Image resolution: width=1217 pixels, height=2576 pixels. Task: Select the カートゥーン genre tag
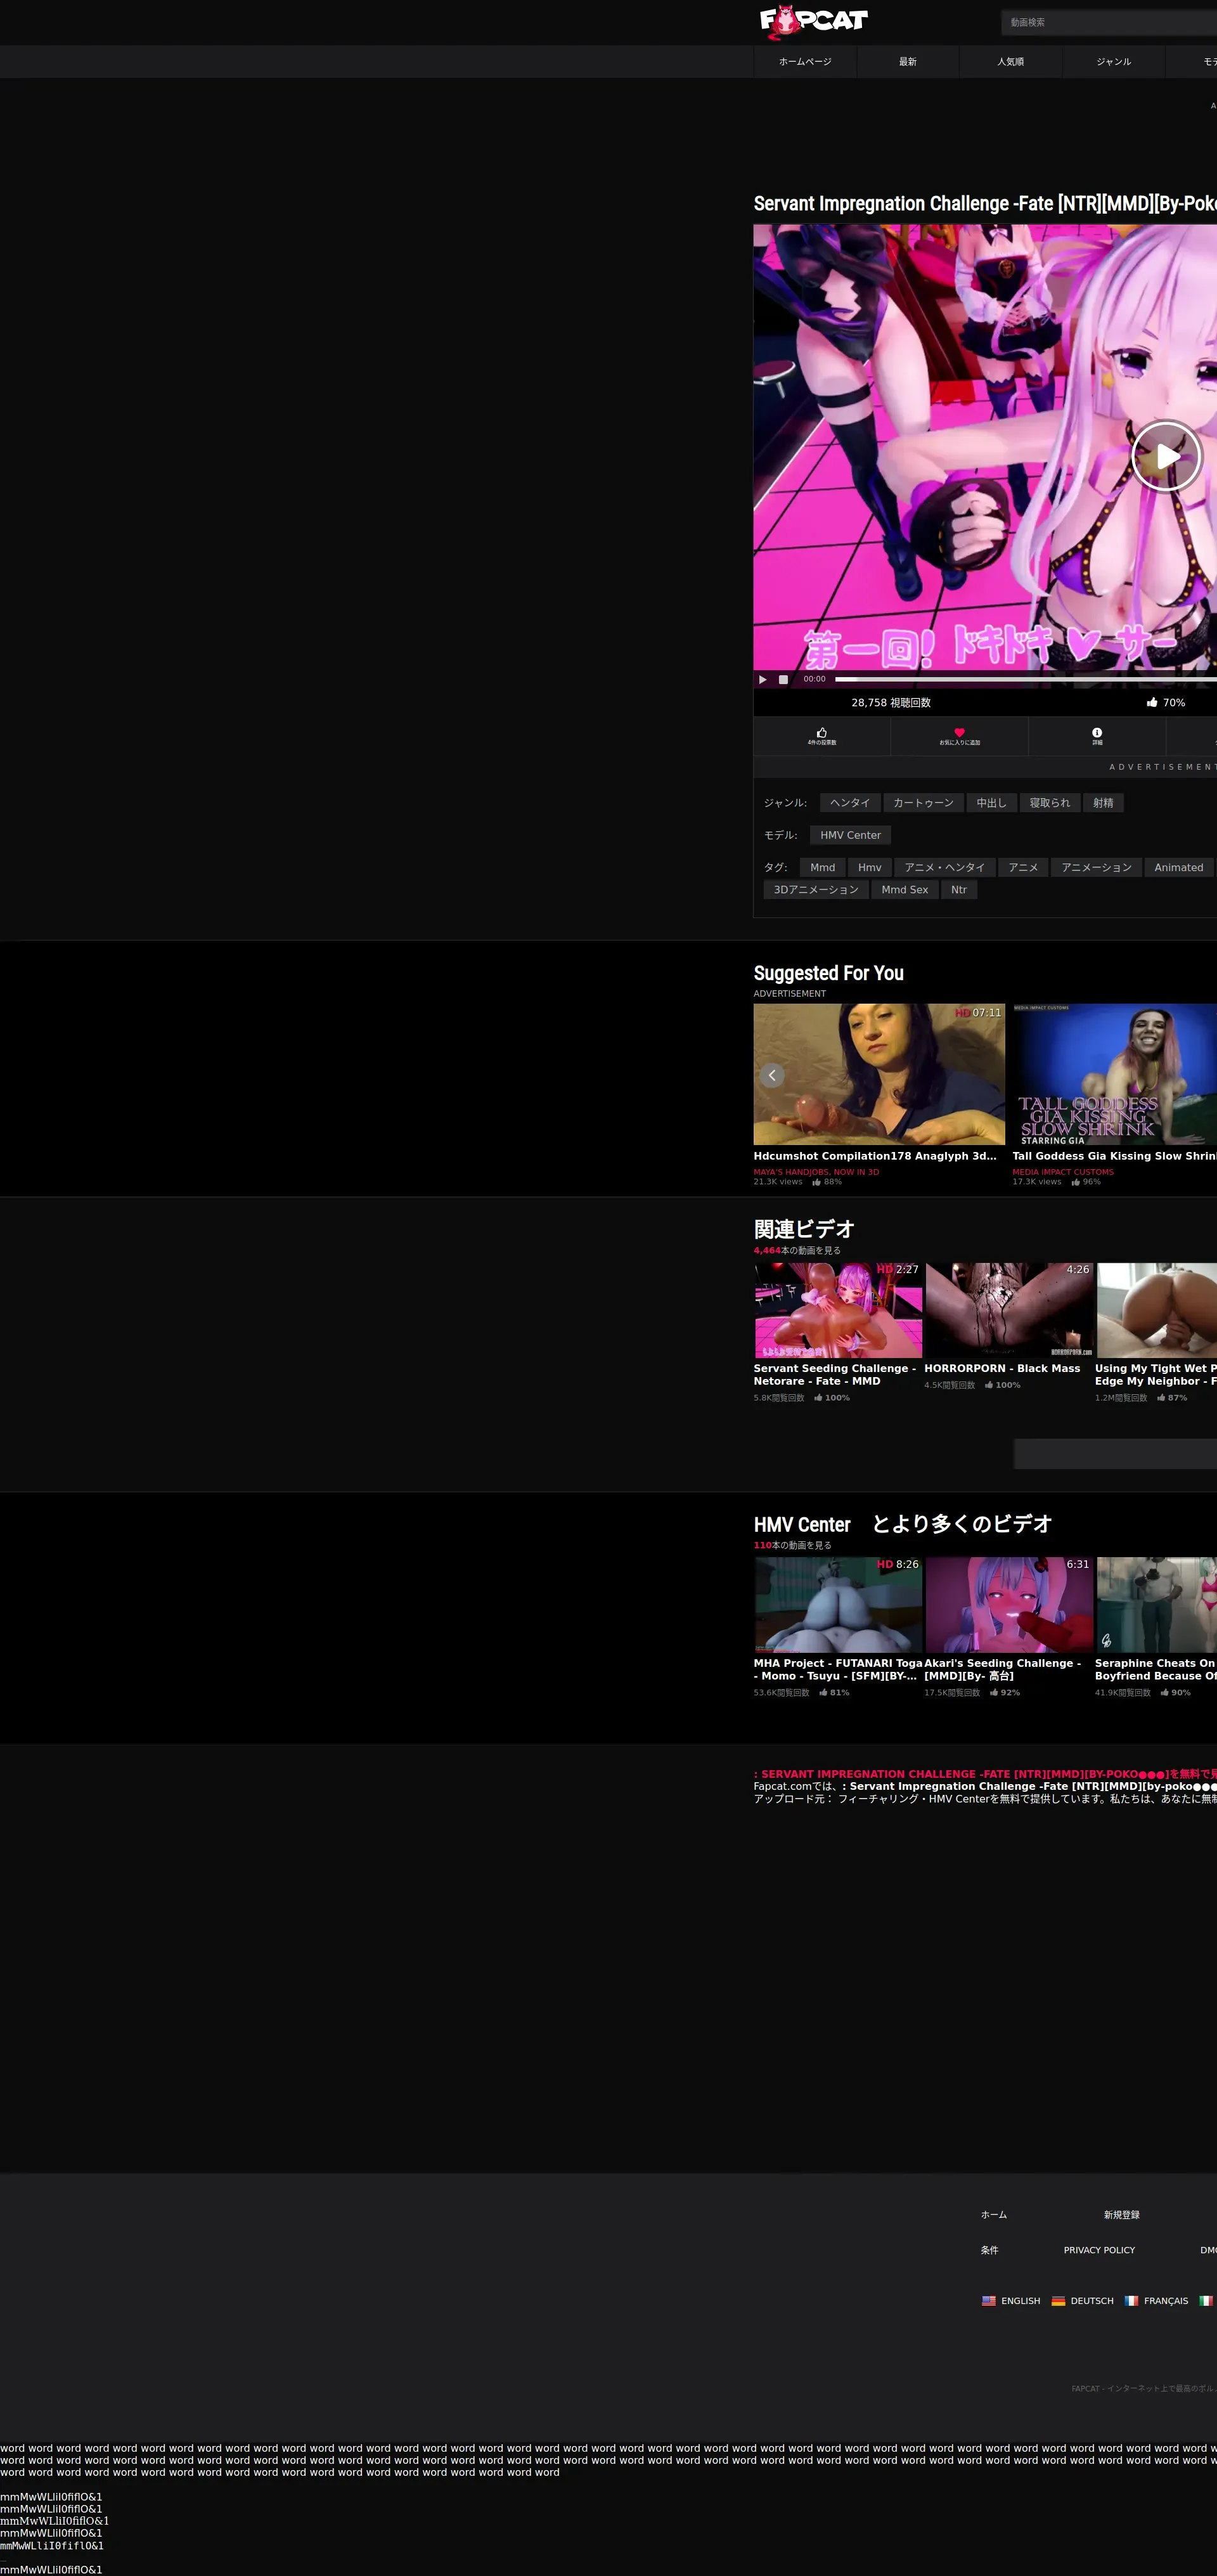pos(923,803)
